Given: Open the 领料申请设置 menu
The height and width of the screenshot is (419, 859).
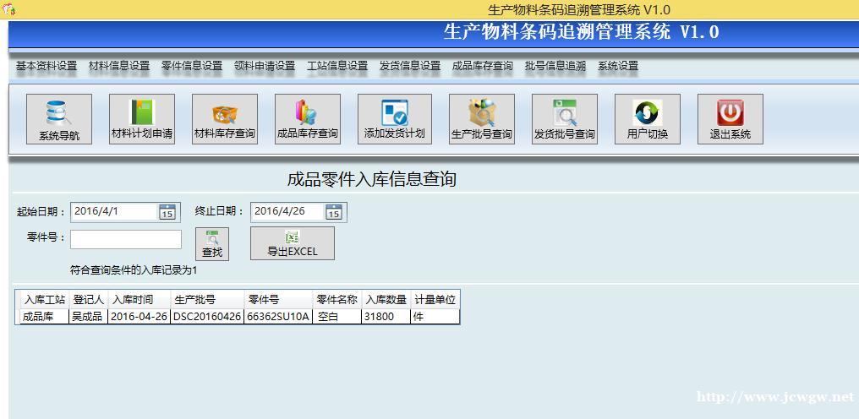Looking at the screenshot, I should pyautogui.click(x=265, y=66).
